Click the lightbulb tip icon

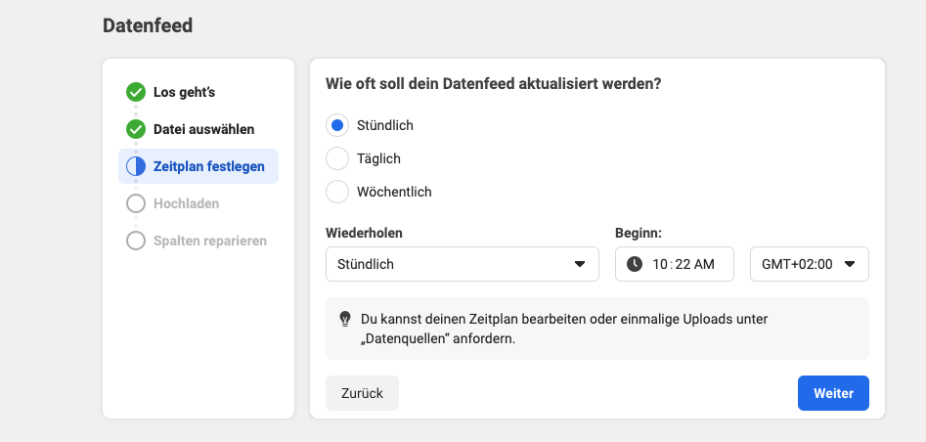(345, 319)
